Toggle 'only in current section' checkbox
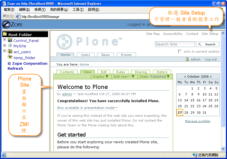Image resolution: width=227 pixels, height=159 pixels. pyautogui.click(x=180, y=51)
